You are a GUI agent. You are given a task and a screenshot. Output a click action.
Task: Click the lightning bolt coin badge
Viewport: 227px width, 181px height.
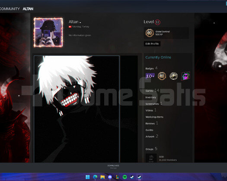(173, 76)
